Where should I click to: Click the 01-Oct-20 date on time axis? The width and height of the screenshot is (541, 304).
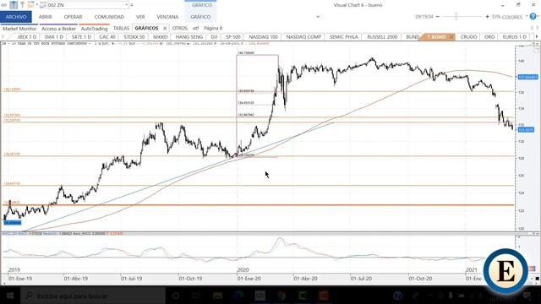coord(420,279)
